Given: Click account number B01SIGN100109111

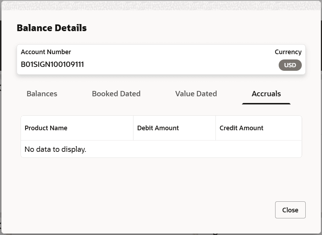Looking at the screenshot, I should (53, 64).
